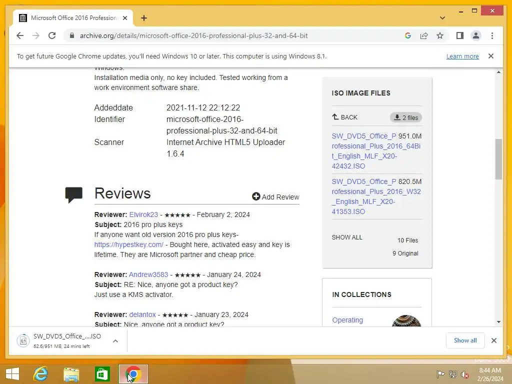Bookmark this page with the star
Viewport: 512px width, 384px height.
pyautogui.click(x=440, y=35)
